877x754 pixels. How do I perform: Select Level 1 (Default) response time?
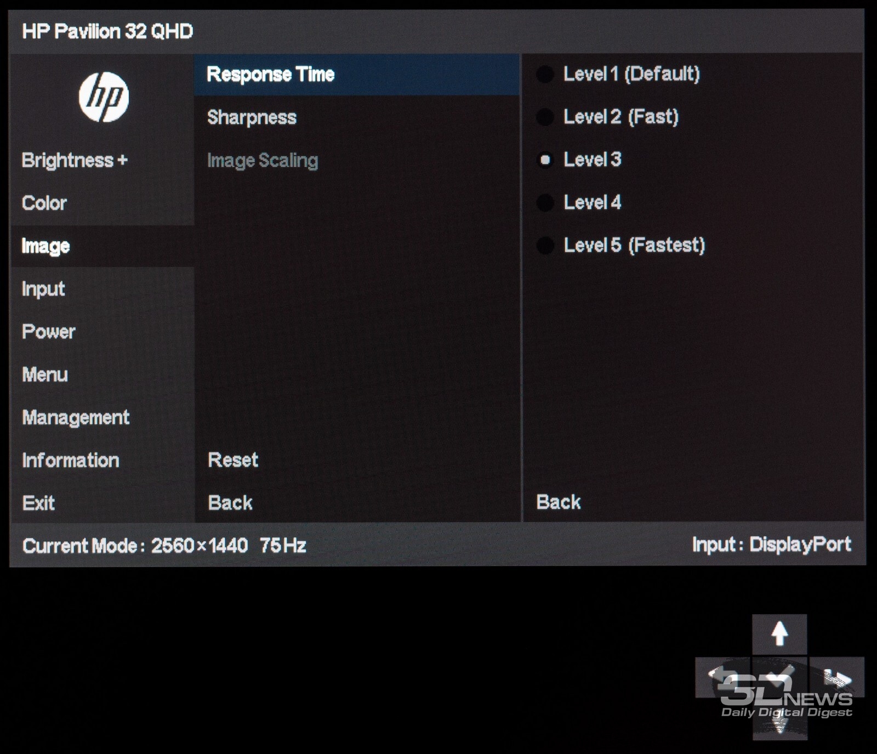[618, 73]
